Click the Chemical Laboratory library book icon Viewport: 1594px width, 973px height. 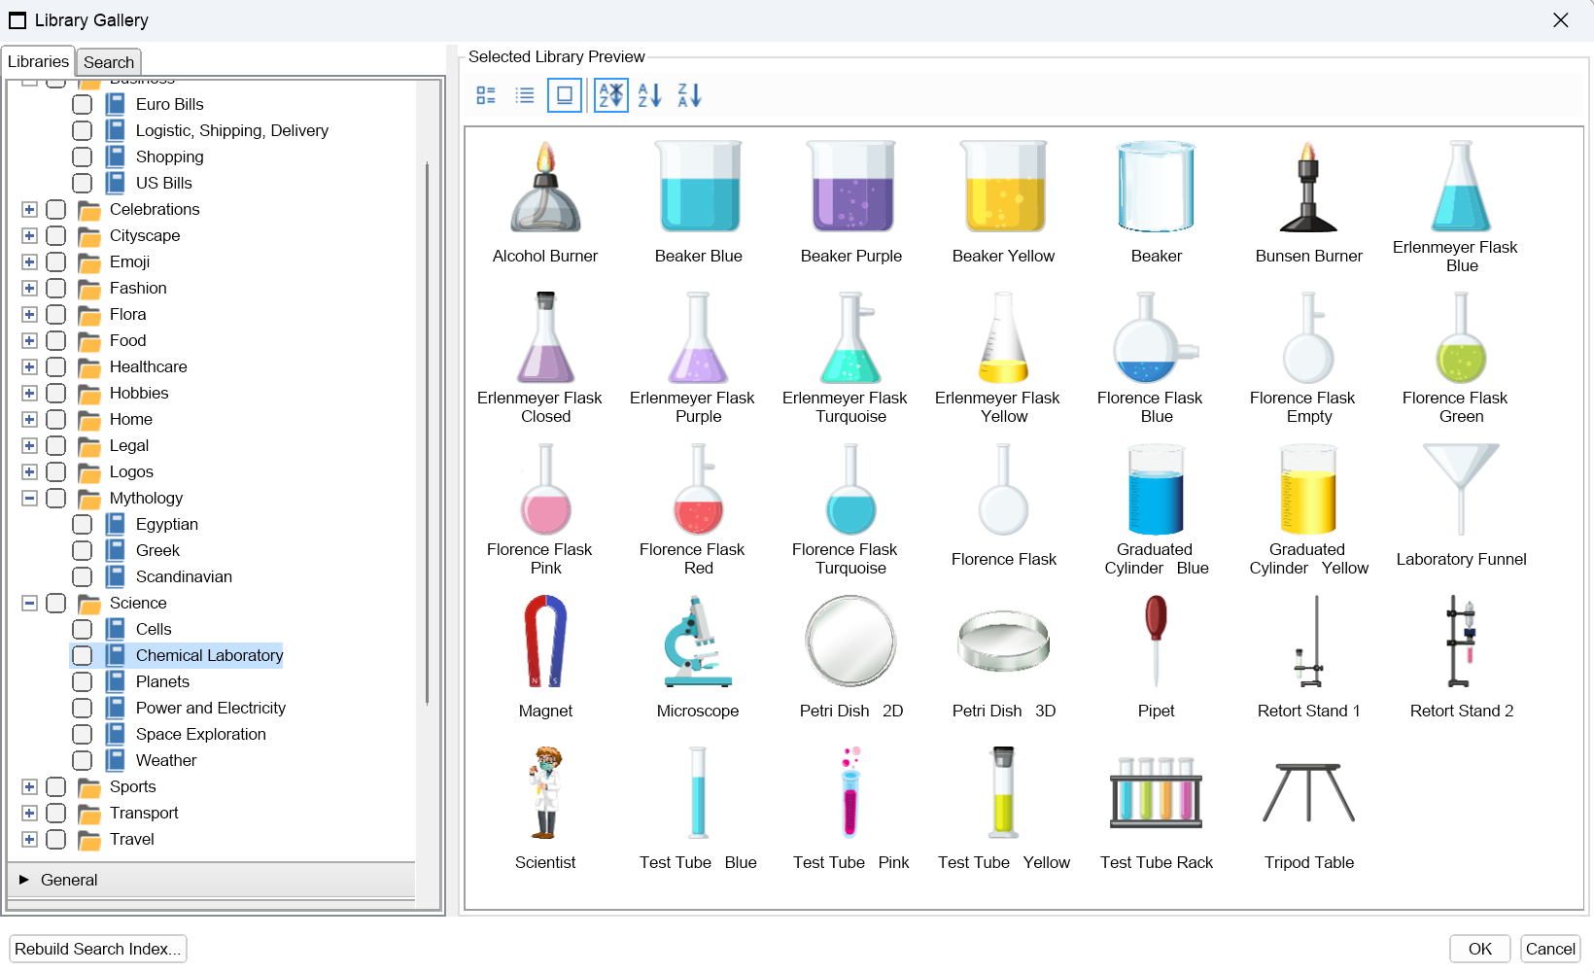[116, 655]
